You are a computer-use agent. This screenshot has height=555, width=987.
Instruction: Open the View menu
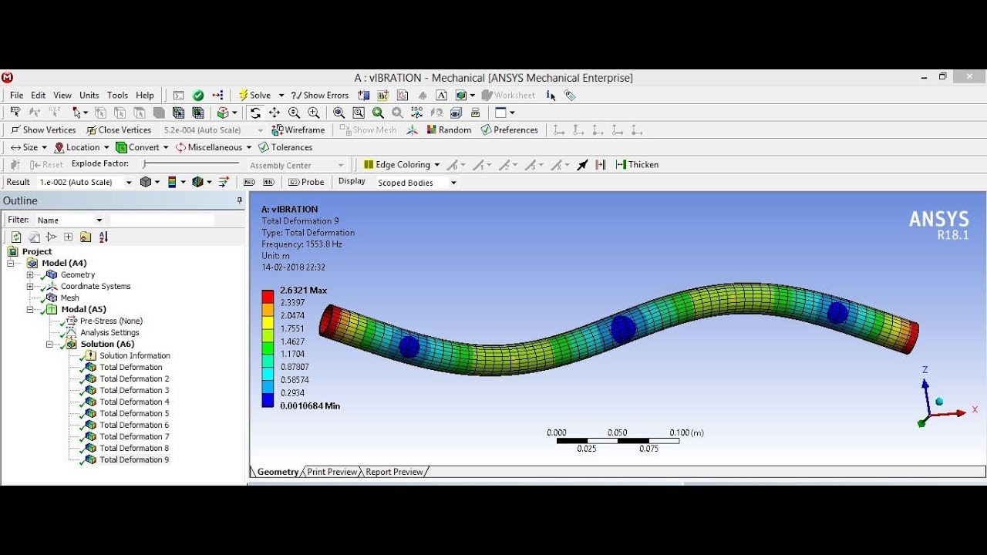pos(62,96)
